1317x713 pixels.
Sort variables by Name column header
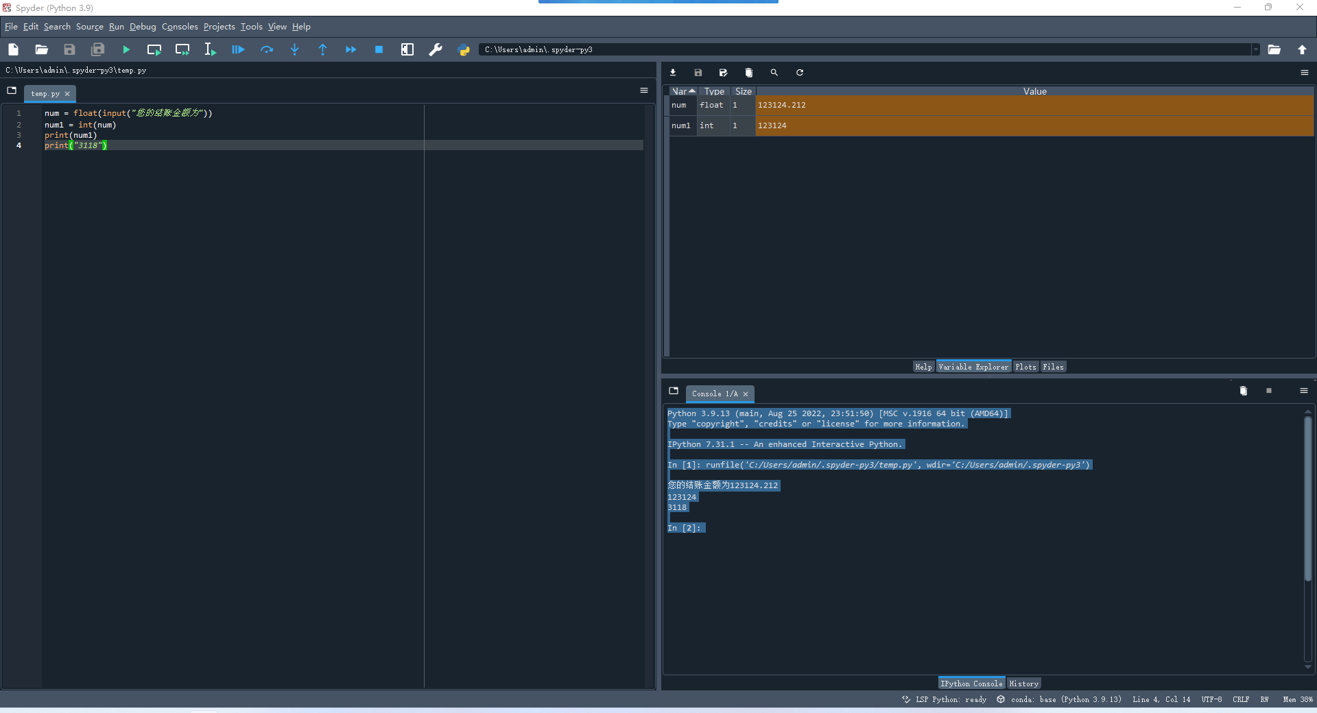click(x=683, y=91)
